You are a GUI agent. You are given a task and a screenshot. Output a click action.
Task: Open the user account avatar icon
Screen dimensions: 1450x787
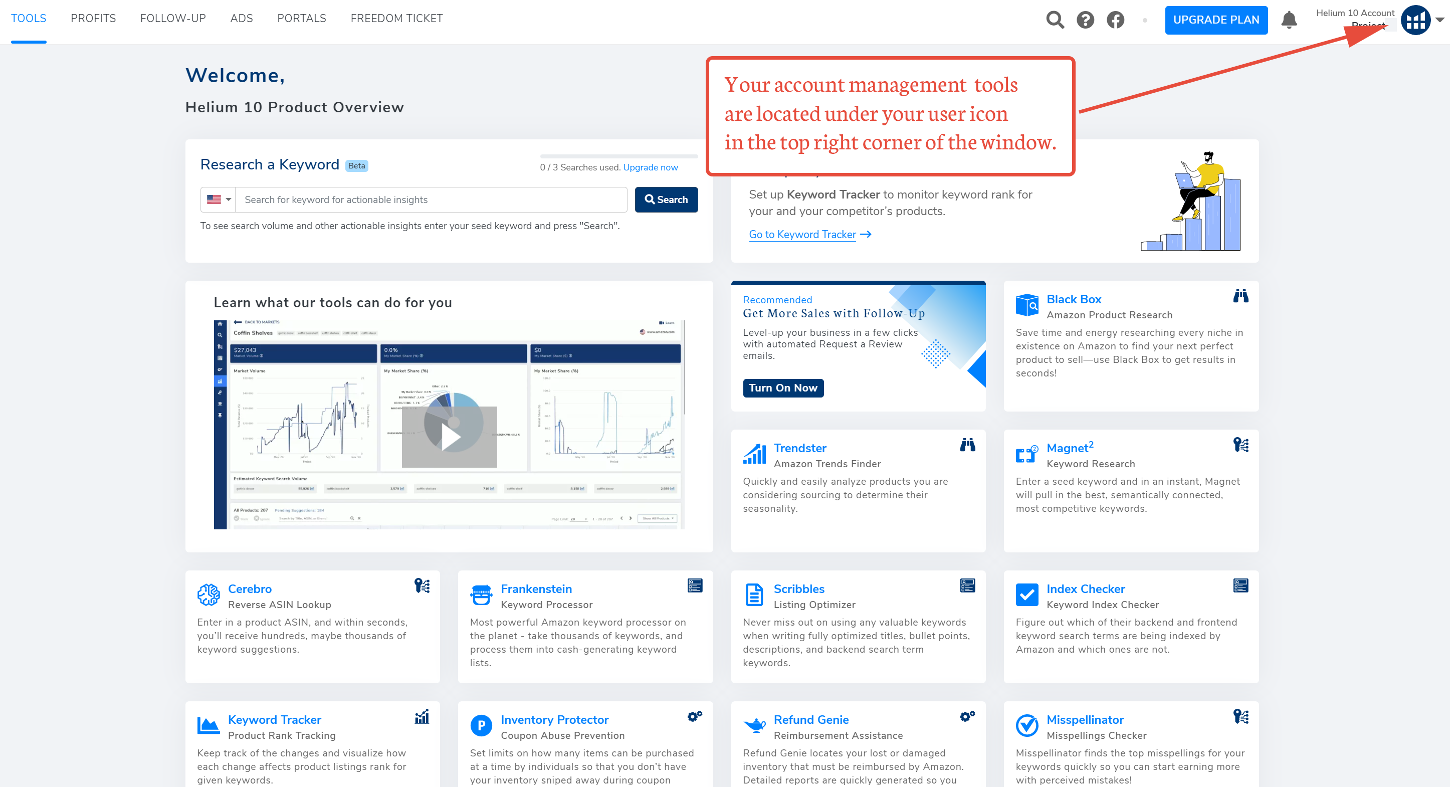click(1415, 20)
